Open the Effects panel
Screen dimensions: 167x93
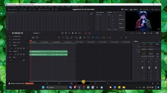(x=23, y=9)
